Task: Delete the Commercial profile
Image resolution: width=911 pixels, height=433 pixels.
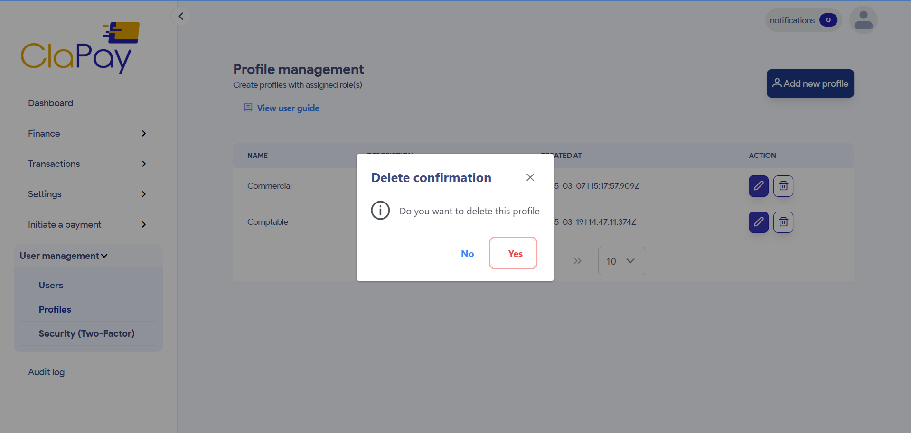Action: point(783,186)
